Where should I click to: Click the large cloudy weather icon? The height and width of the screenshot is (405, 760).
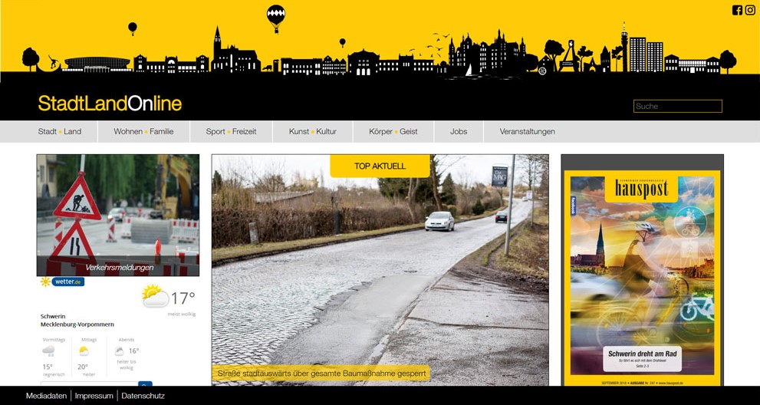tap(154, 297)
